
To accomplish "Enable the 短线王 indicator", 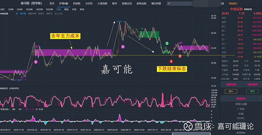I will pos(41,14).
